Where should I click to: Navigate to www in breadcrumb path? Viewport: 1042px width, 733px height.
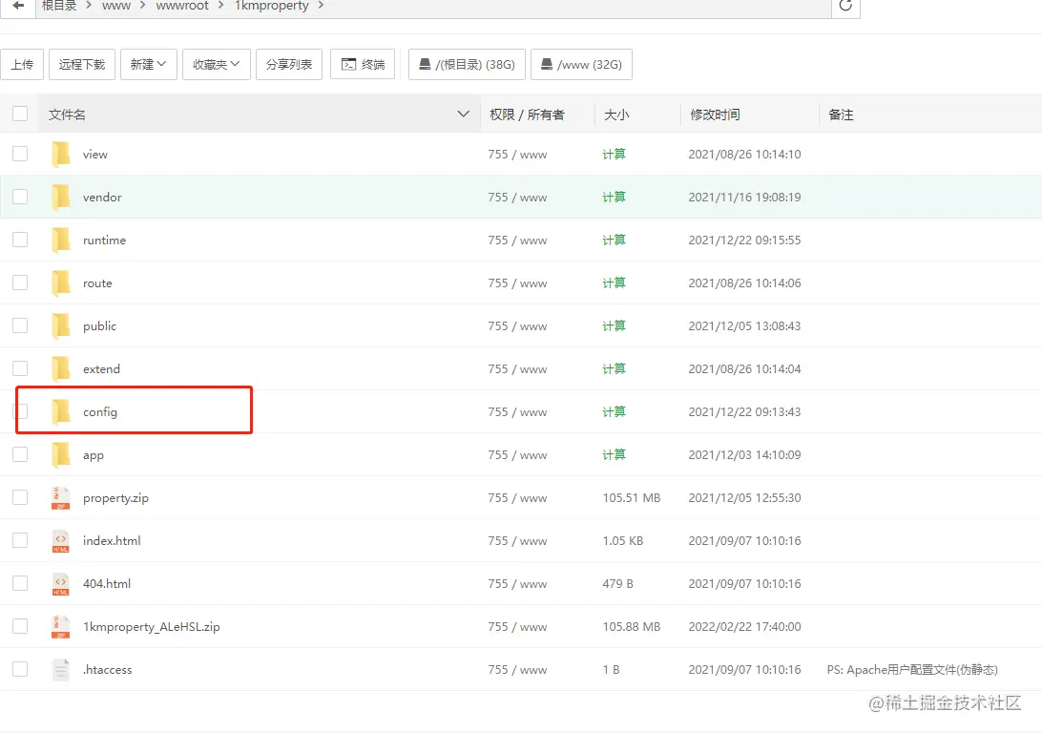[116, 6]
